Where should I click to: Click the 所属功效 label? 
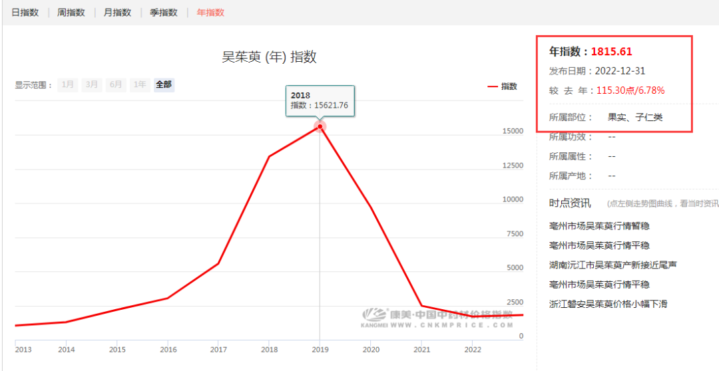pos(571,137)
